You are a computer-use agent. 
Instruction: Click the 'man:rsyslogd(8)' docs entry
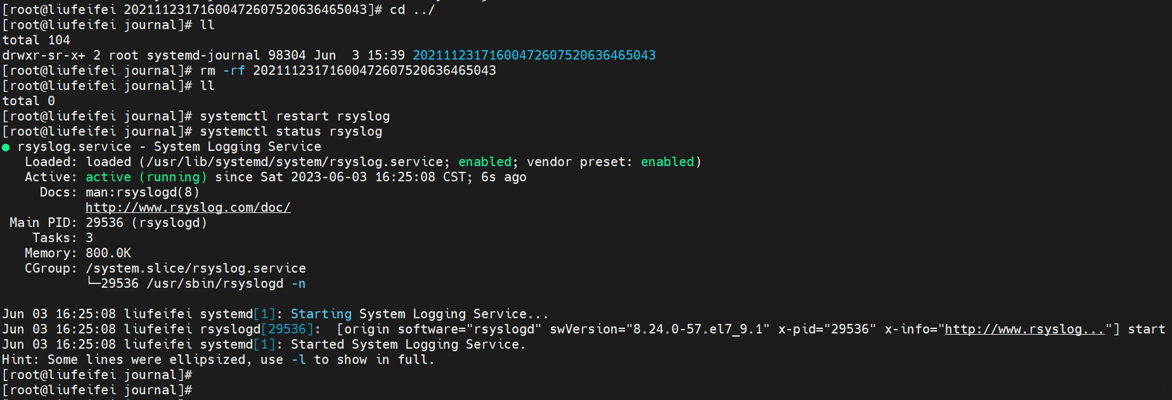click(x=142, y=193)
